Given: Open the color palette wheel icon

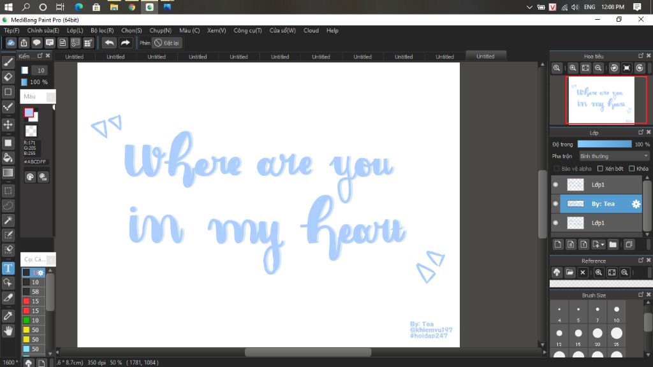Looking at the screenshot, I should pos(30,177).
